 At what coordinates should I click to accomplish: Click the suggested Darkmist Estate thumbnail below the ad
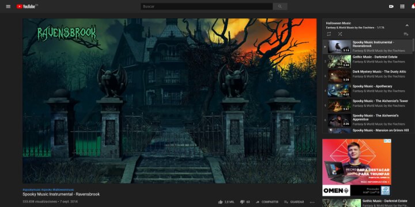click(341, 203)
